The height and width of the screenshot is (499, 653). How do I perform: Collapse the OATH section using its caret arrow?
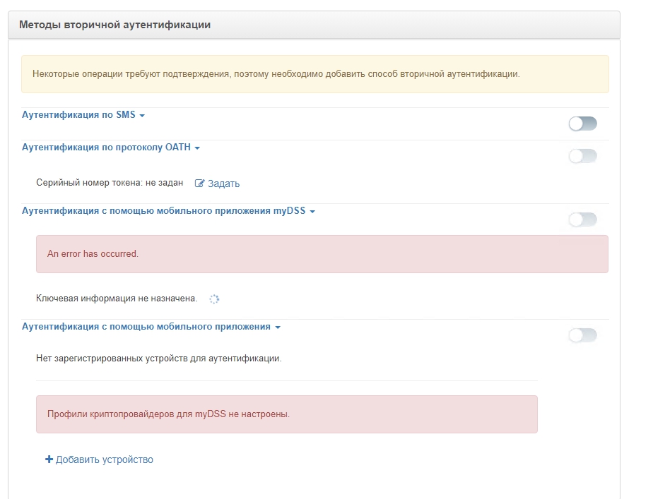(x=197, y=148)
